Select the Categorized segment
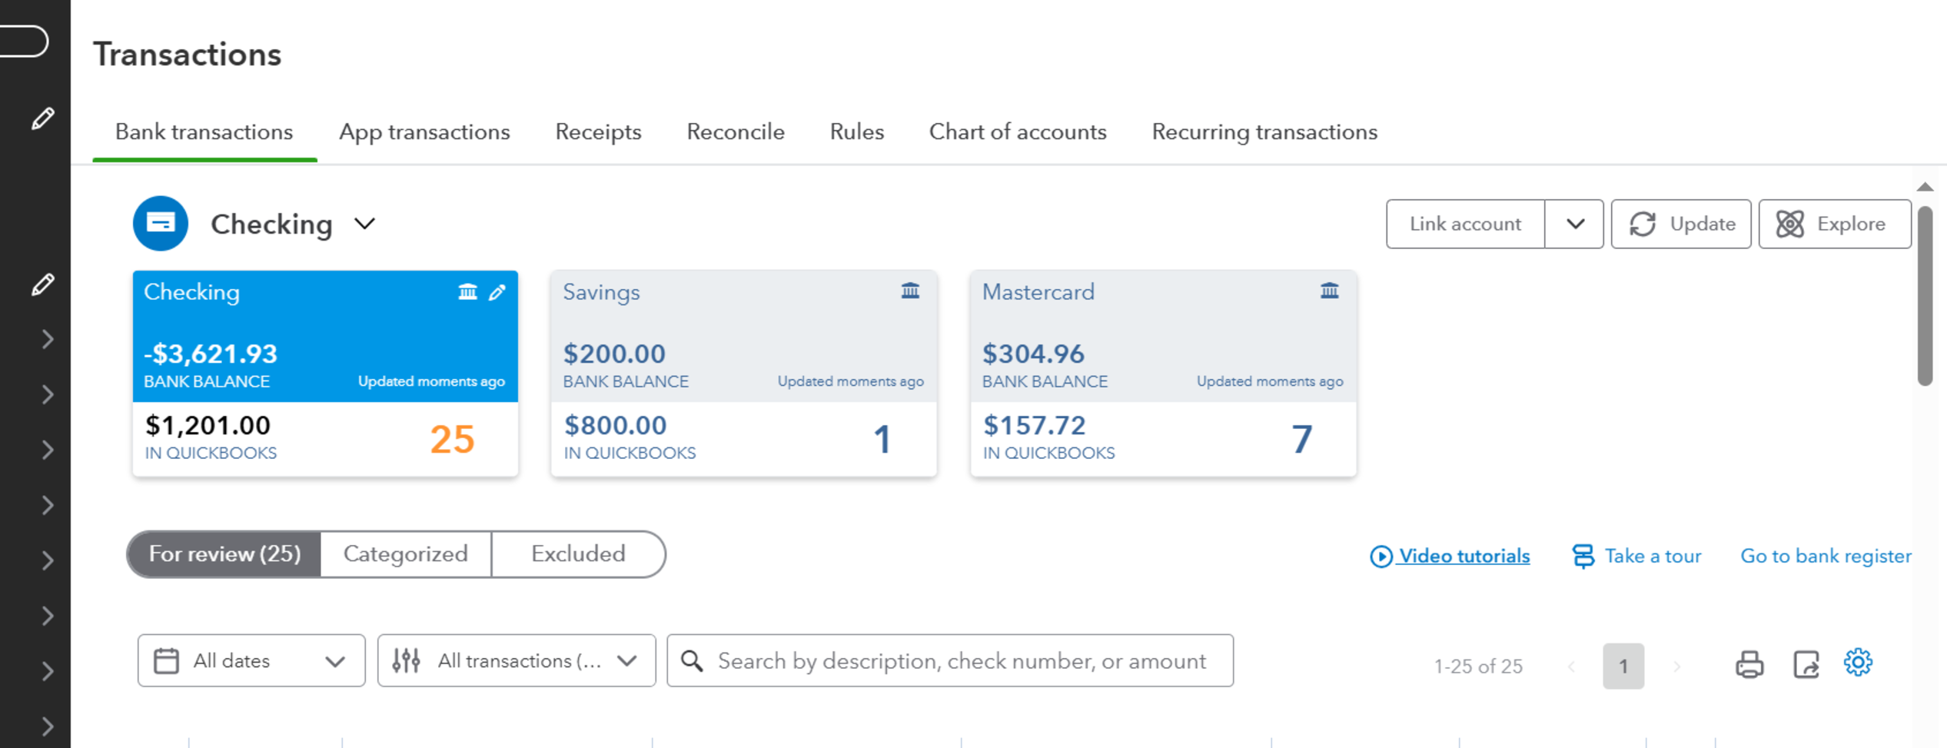This screenshot has height=748, width=1947. [x=406, y=554]
